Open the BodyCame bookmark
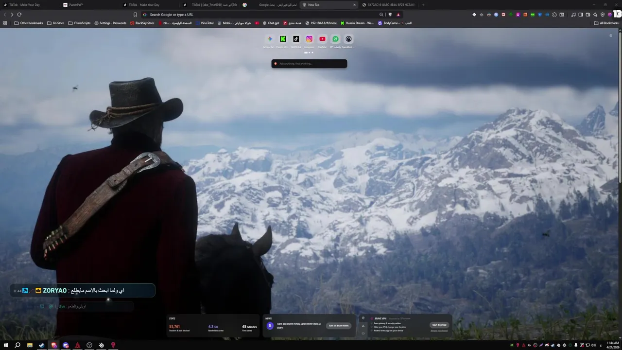This screenshot has width=622, height=350. click(x=389, y=23)
